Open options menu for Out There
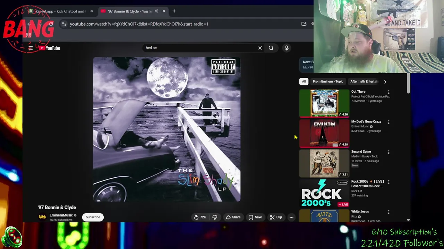The image size is (444, 249). [x=389, y=92]
